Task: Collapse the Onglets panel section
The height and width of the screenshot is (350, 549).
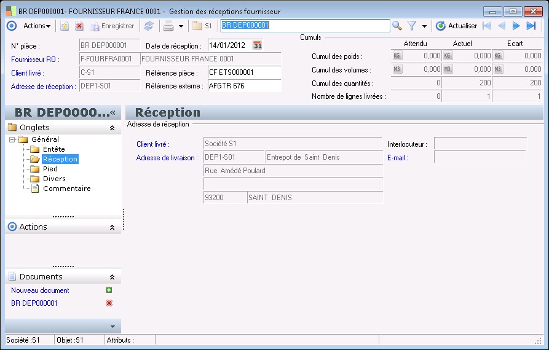Action: 112,128
